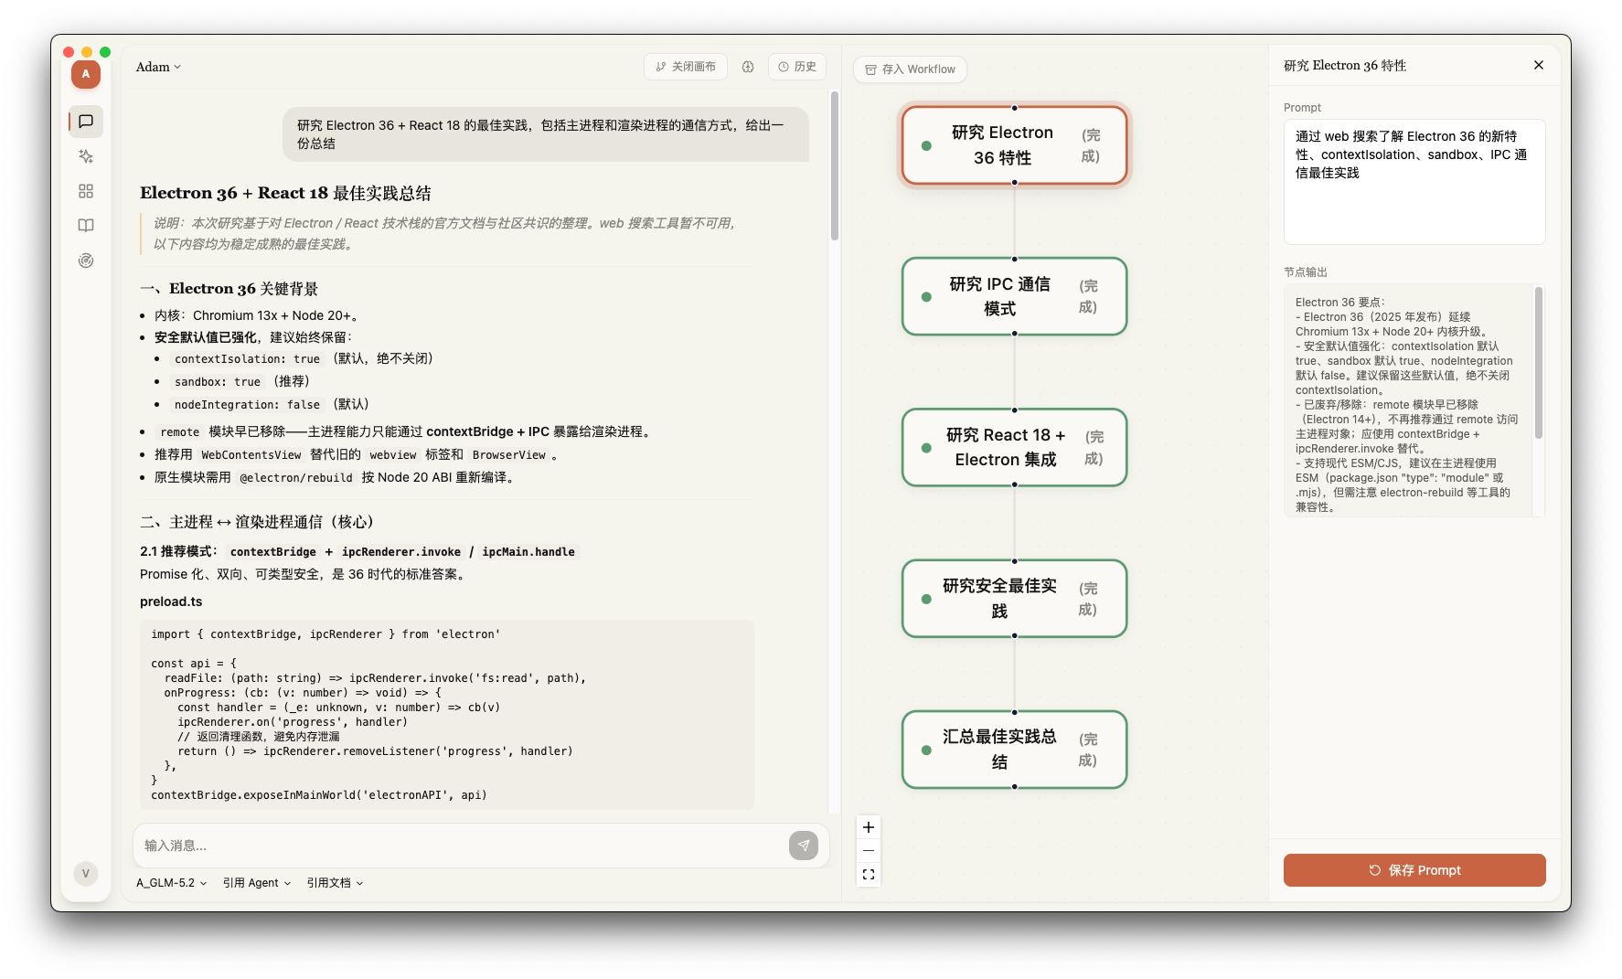Click the 节点输出 panel scrollbar
Screen dimensions: 1622x979
[1539, 363]
